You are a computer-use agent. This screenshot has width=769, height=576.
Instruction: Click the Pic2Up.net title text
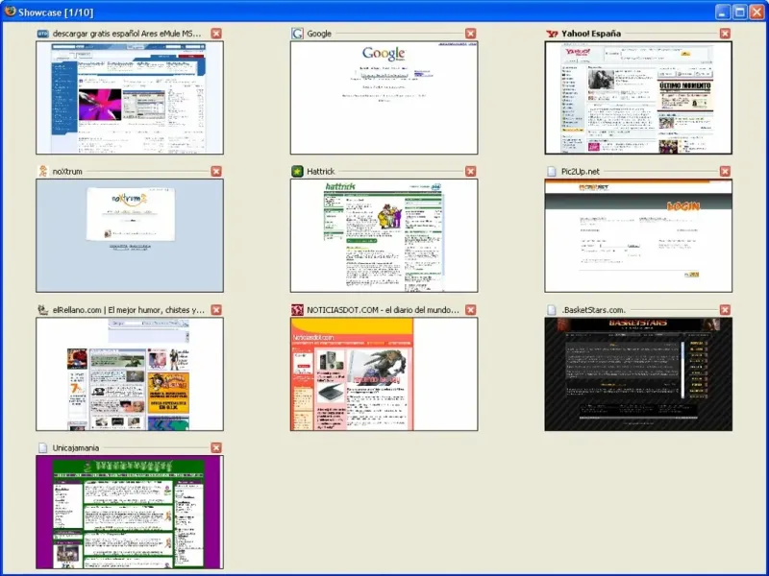tap(581, 172)
